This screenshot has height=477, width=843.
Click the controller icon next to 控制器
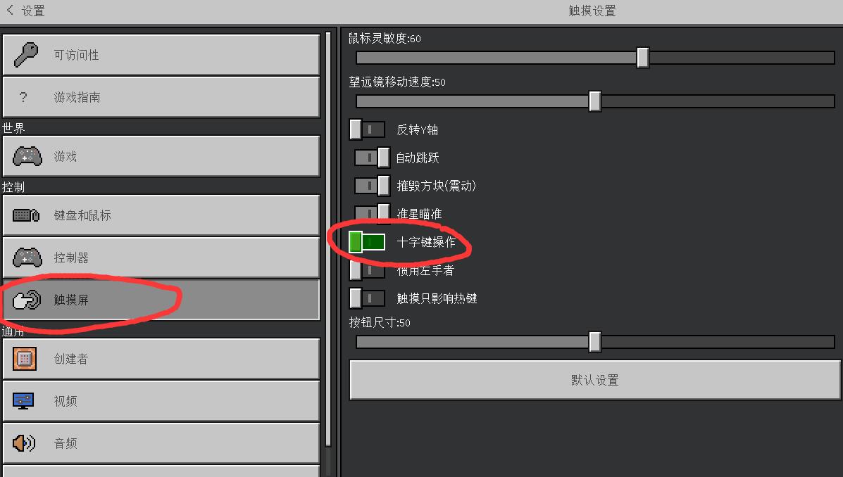click(x=27, y=257)
